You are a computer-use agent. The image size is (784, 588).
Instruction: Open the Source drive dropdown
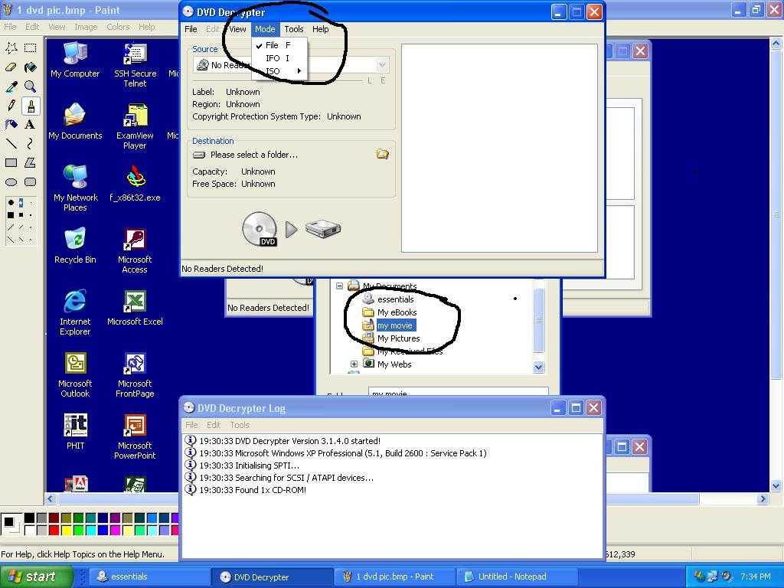click(x=381, y=65)
